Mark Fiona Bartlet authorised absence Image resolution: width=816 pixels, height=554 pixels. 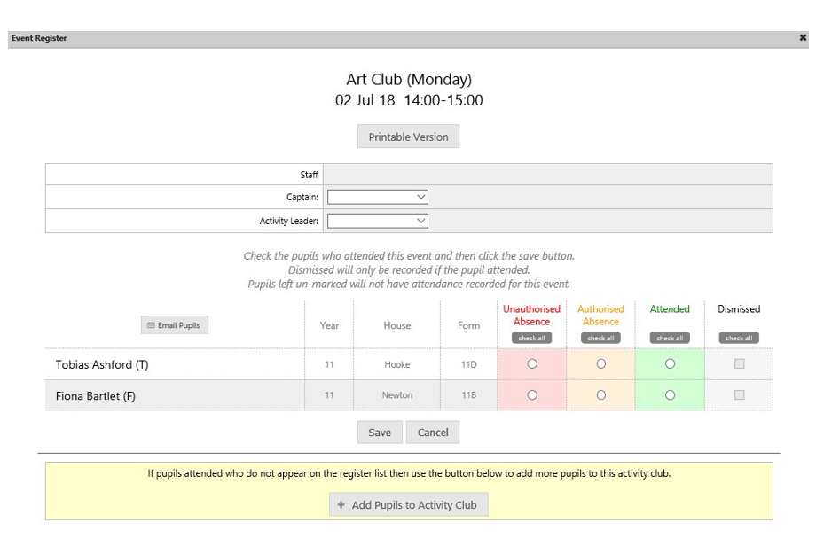point(601,395)
